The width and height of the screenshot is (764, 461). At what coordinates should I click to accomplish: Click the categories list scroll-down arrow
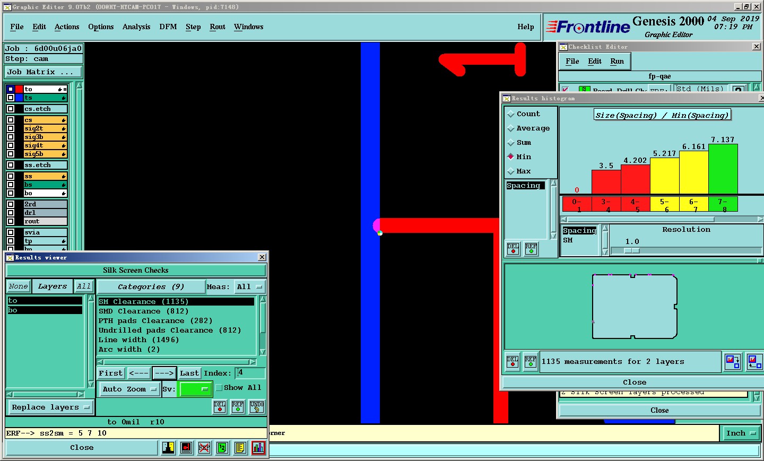[262, 352]
